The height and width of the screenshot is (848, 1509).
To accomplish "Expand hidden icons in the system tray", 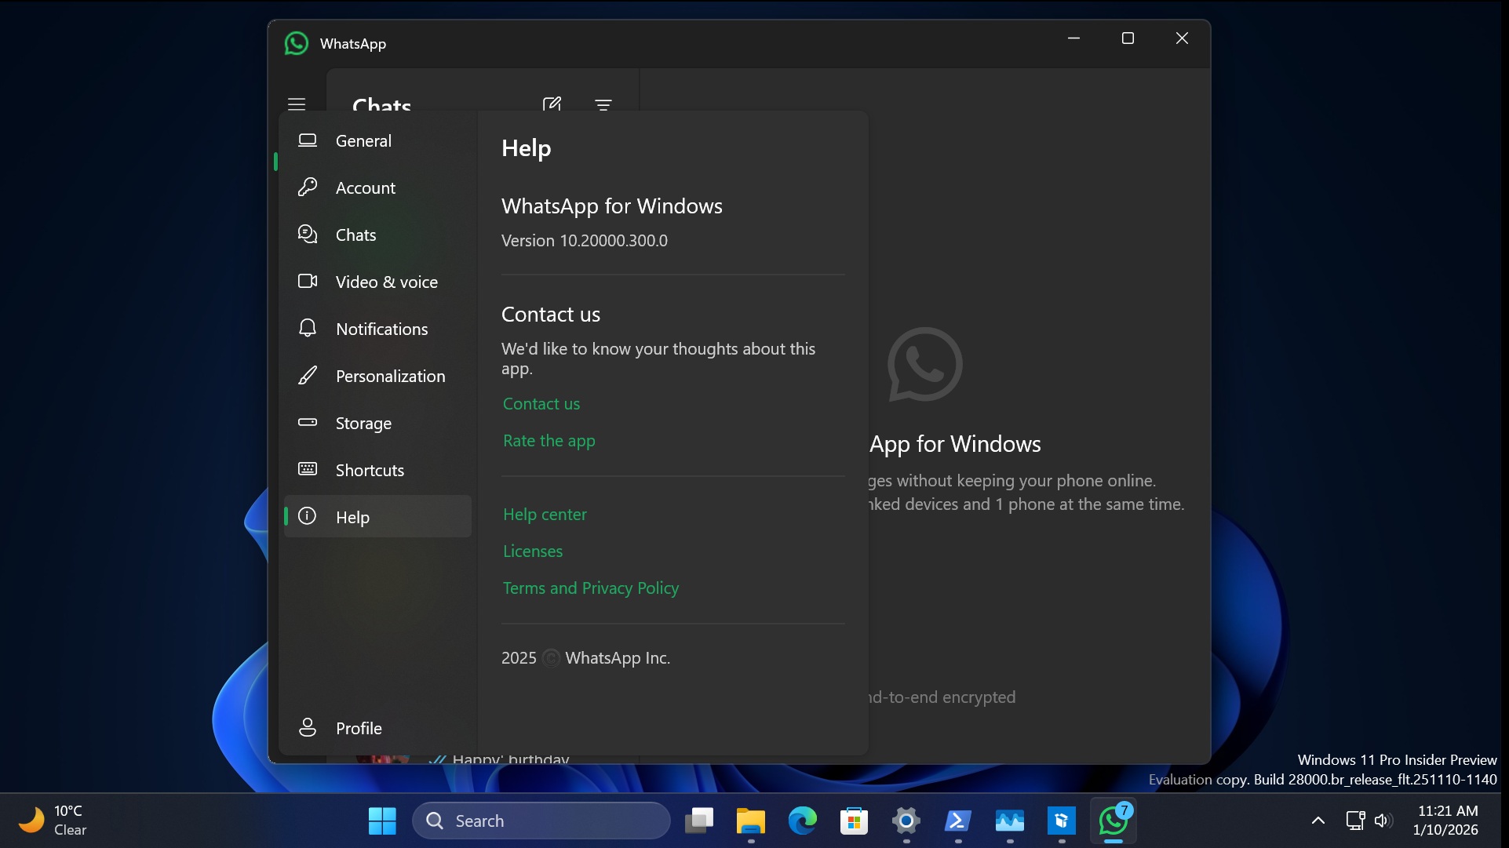I will (x=1318, y=821).
